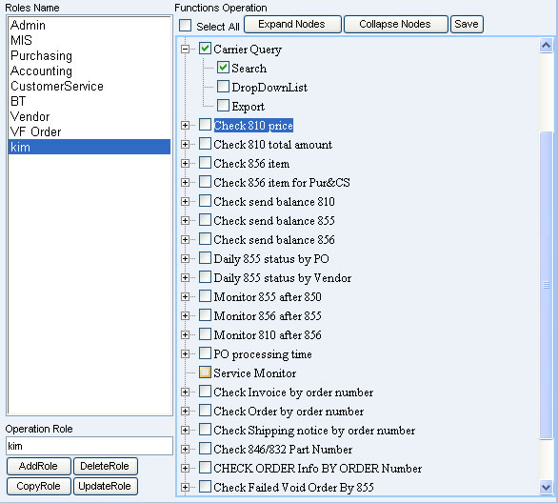Select Monitor 855 after 850 label
This screenshot has height=503, width=558.
tap(268, 297)
